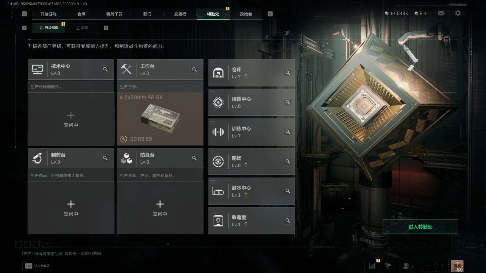Click the flag icon in bottom bar
486x273 pixels.
[x=388, y=266]
